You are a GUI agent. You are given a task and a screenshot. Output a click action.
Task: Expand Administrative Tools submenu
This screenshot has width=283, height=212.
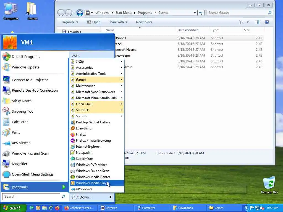97,74
